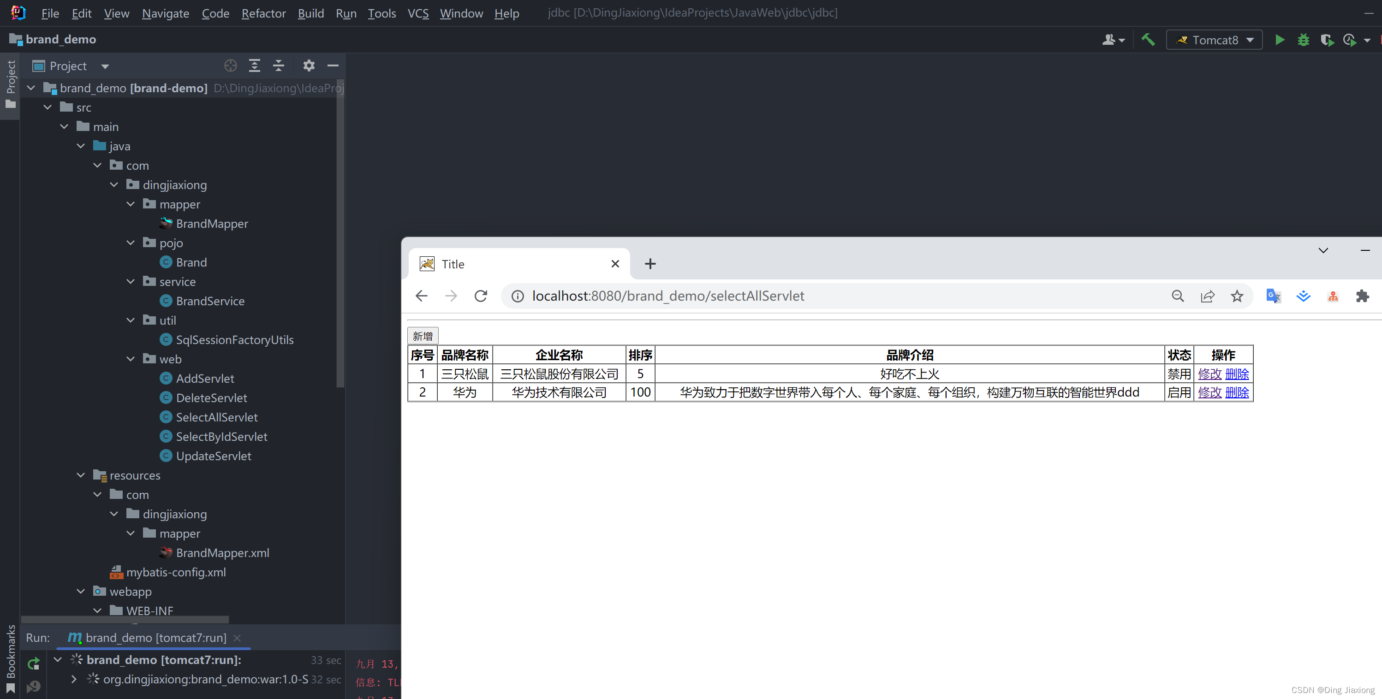
Task: Click Collapse All in Project panel
Action: pos(279,65)
